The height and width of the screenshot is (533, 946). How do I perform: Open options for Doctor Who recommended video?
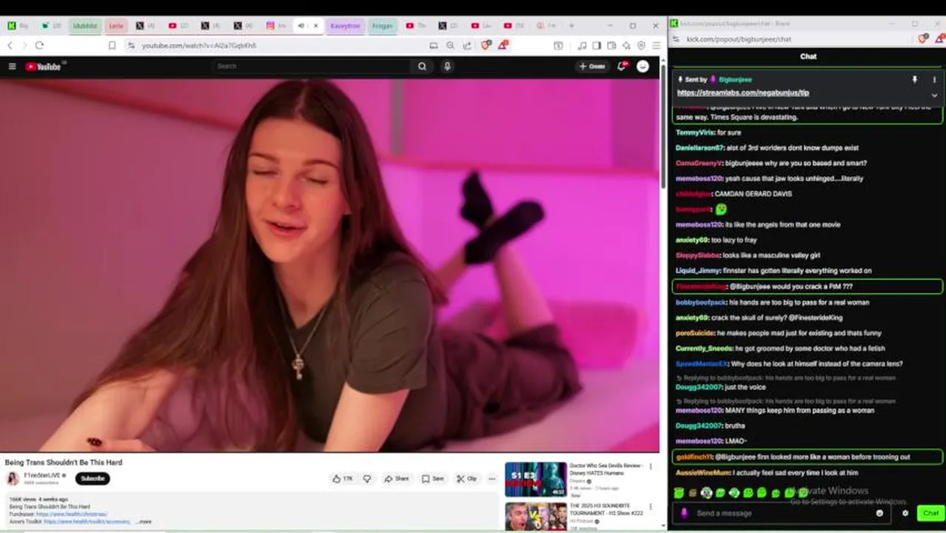point(651,466)
